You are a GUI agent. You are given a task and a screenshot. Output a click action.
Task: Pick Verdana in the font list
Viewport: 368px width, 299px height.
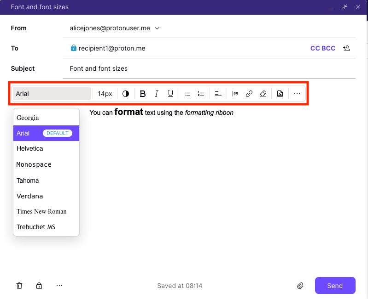pyautogui.click(x=46, y=196)
